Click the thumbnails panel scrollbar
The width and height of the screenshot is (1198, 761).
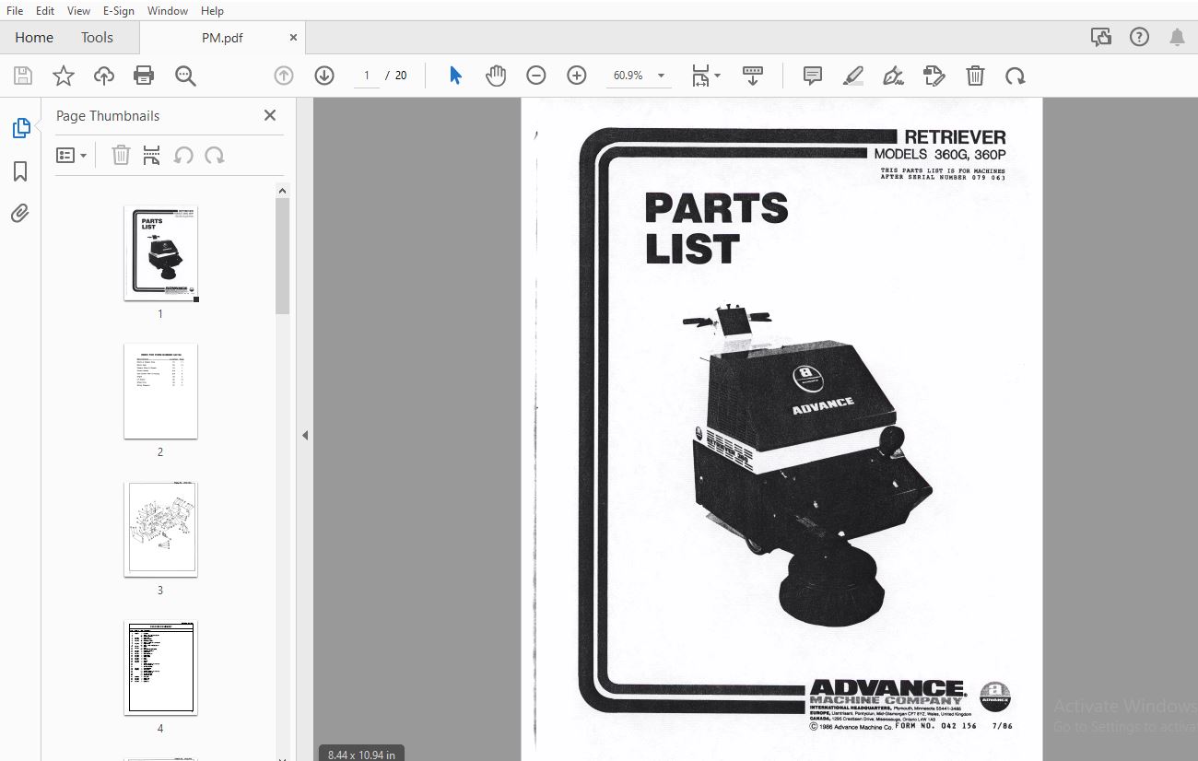coord(283,256)
